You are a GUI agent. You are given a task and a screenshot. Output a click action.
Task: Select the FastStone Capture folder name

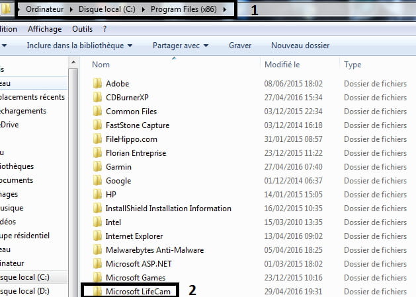[x=138, y=125]
